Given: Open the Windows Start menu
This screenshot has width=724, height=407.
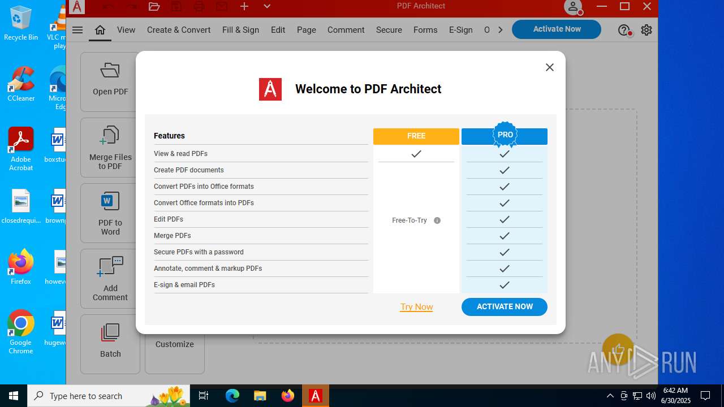Looking at the screenshot, I should point(14,396).
